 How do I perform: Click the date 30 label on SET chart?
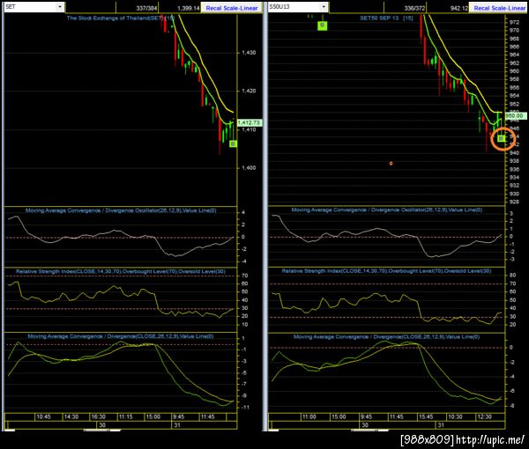pyautogui.click(x=102, y=425)
